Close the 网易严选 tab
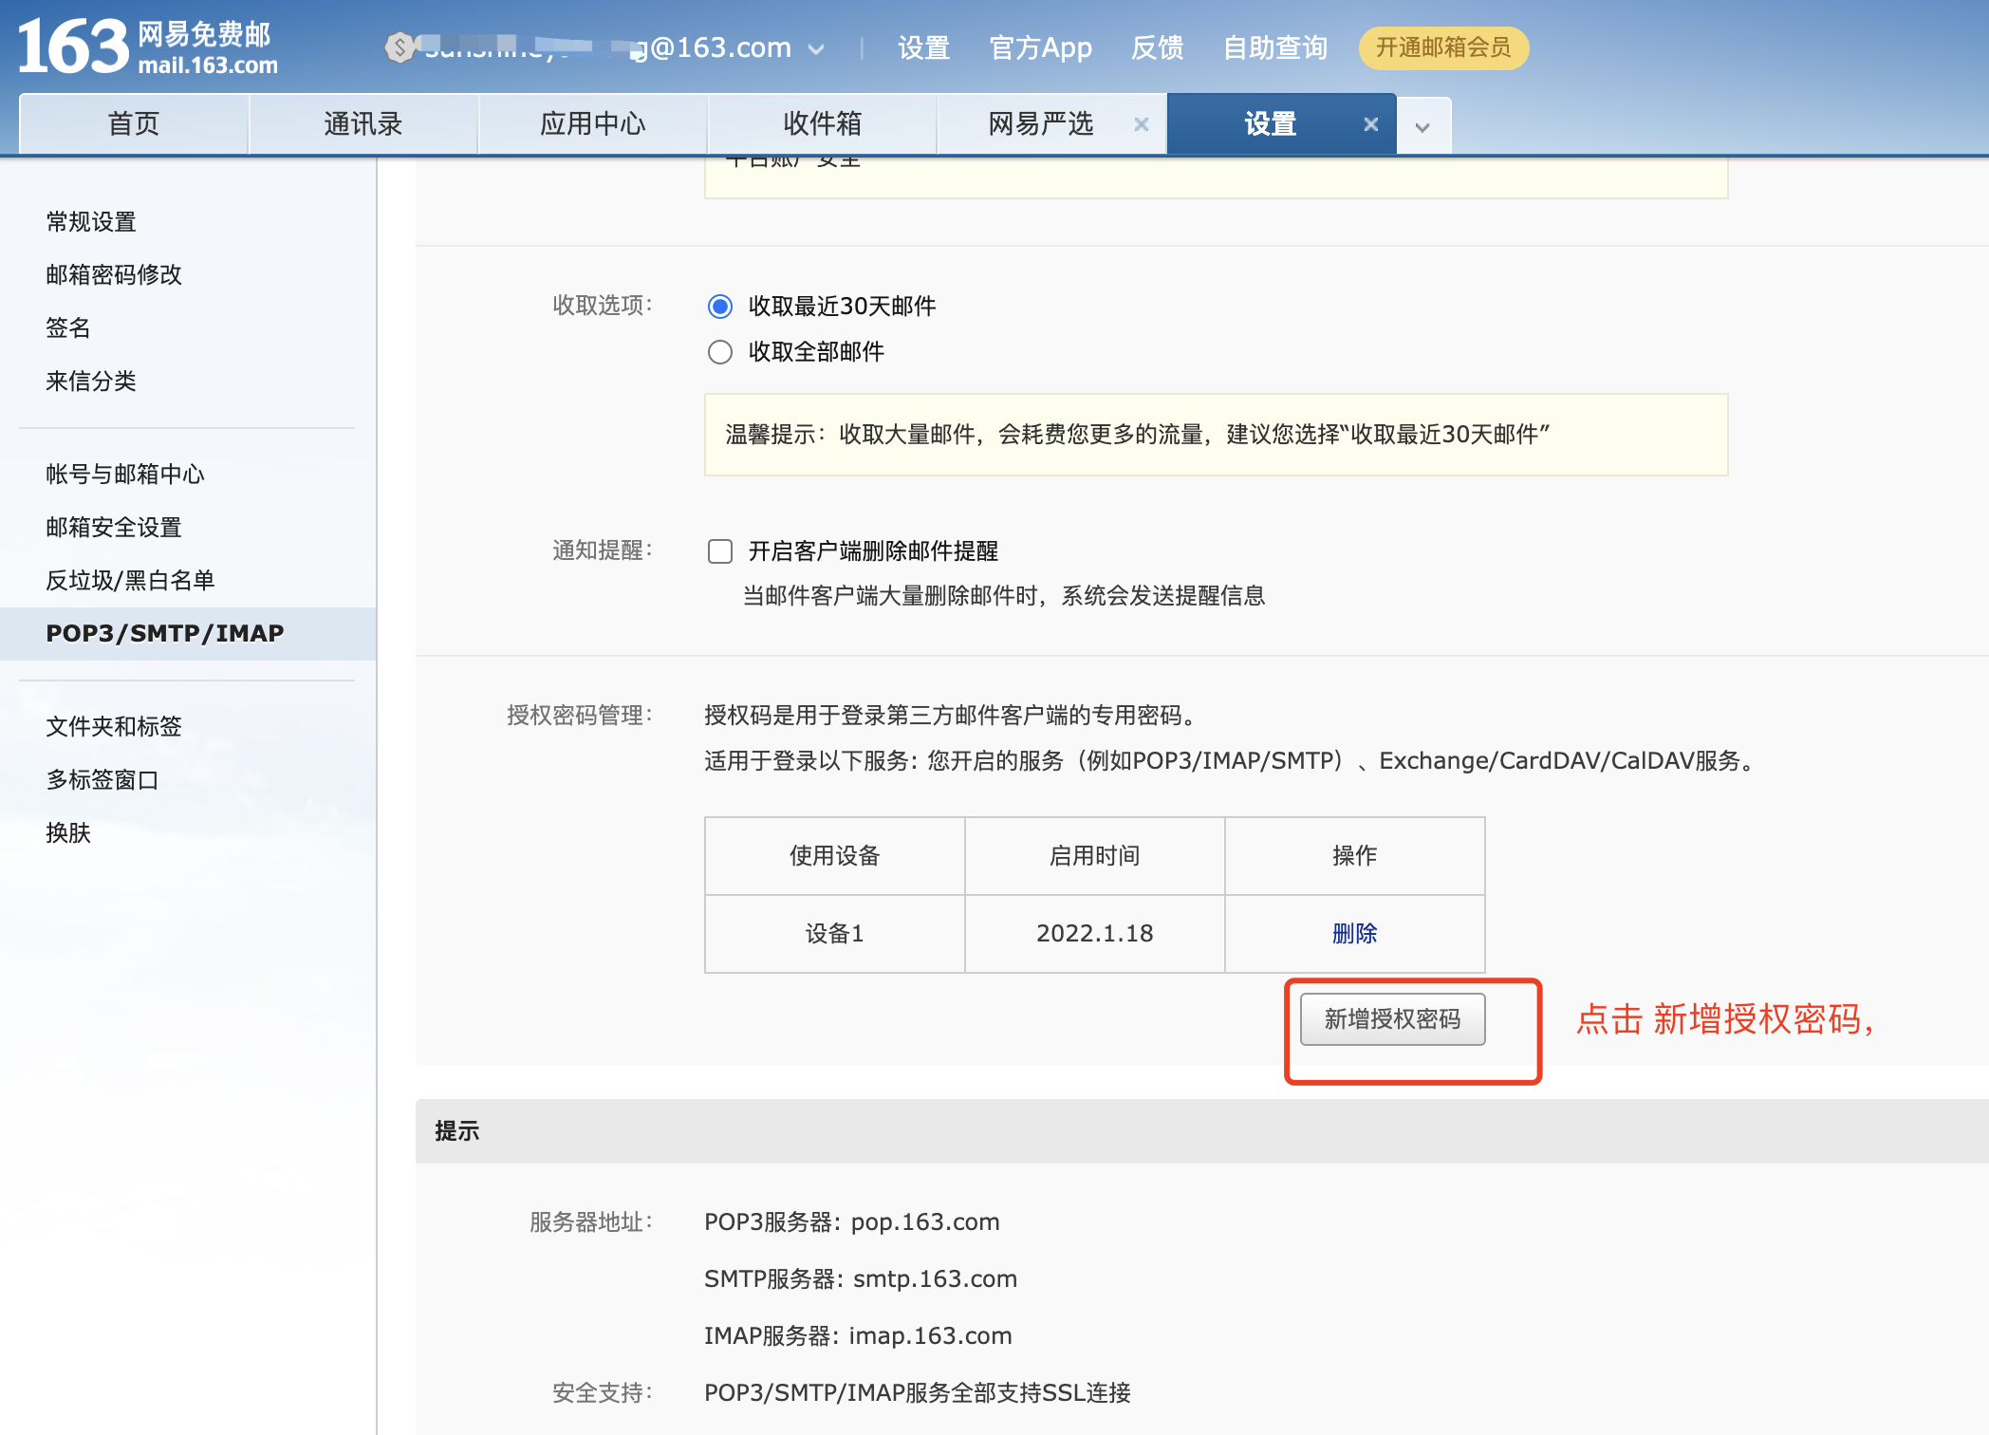 [1142, 124]
